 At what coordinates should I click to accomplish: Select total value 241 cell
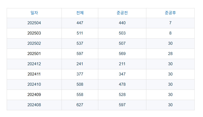tap(80, 64)
